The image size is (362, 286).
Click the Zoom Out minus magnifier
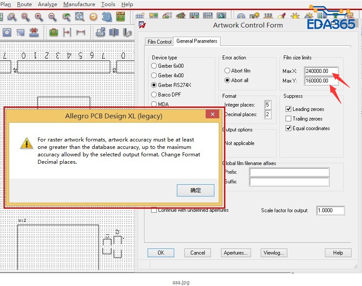click(53, 17)
